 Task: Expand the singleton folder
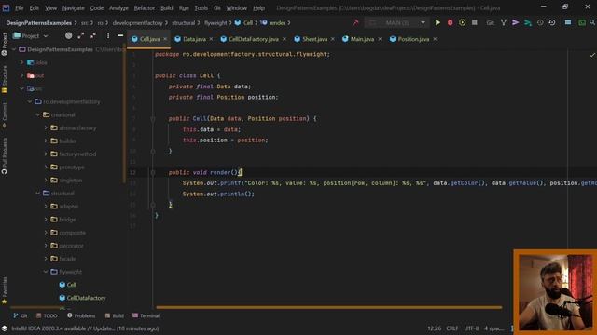pyautogui.click(x=46, y=181)
